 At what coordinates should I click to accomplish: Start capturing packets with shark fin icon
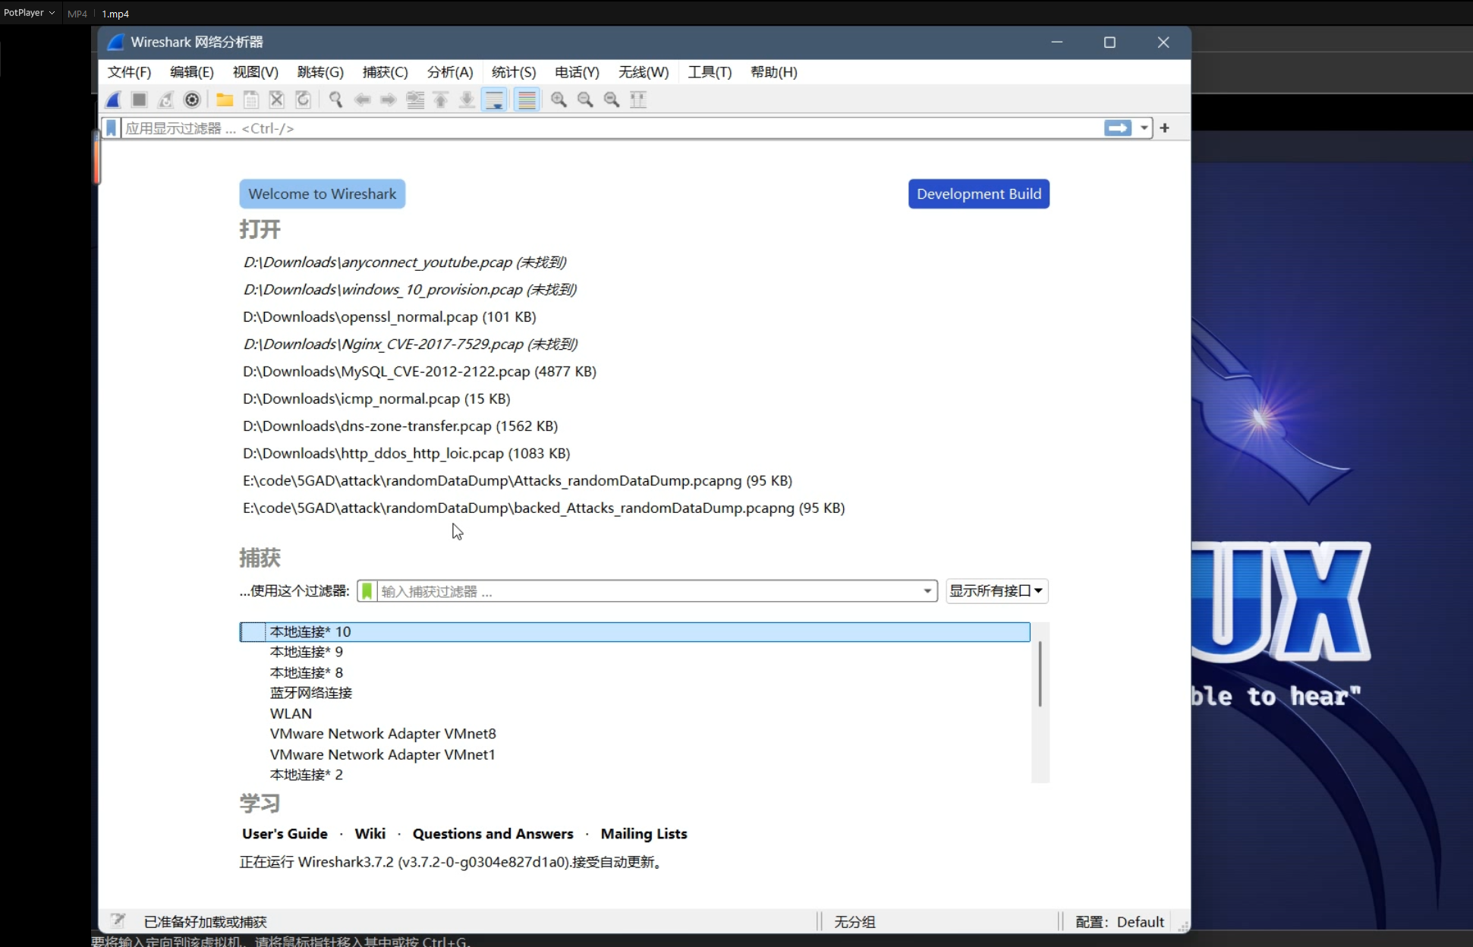(x=114, y=99)
